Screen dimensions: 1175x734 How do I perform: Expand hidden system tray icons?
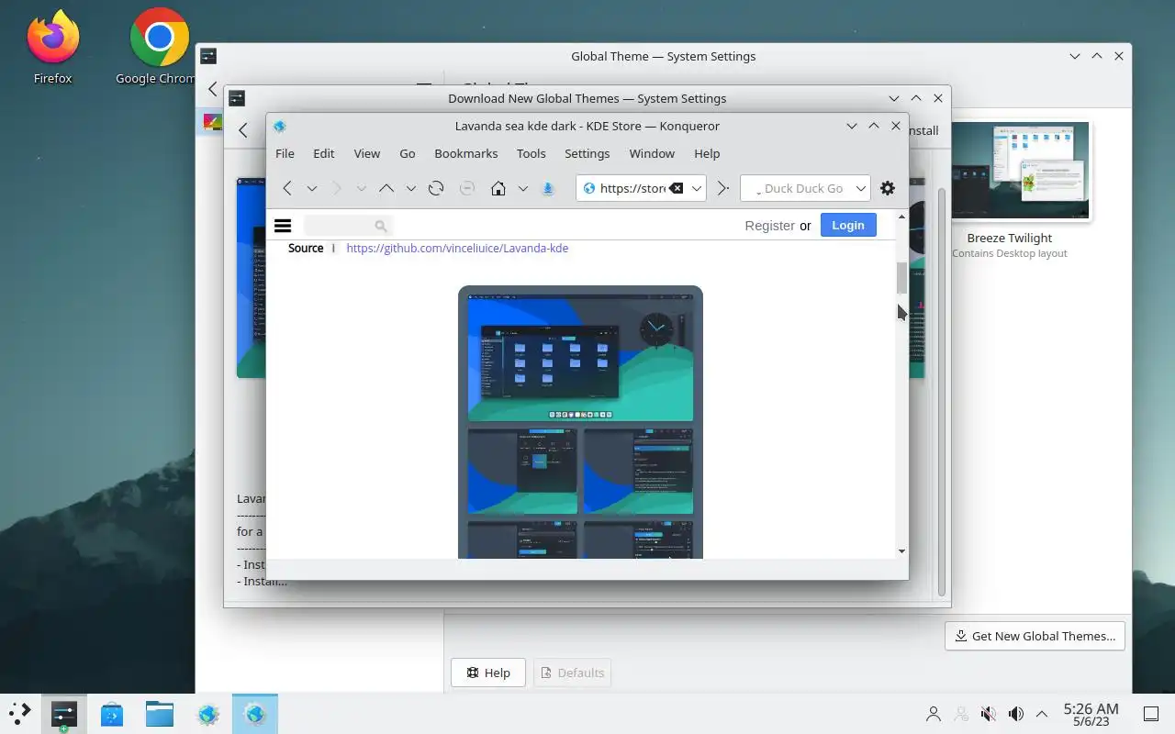1042,714
